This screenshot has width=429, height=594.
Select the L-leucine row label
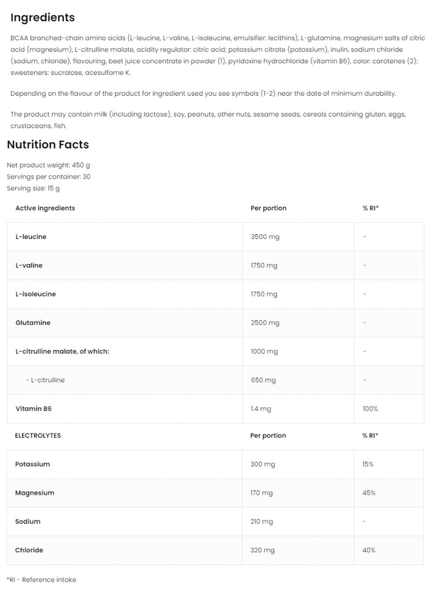pos(31,237)
